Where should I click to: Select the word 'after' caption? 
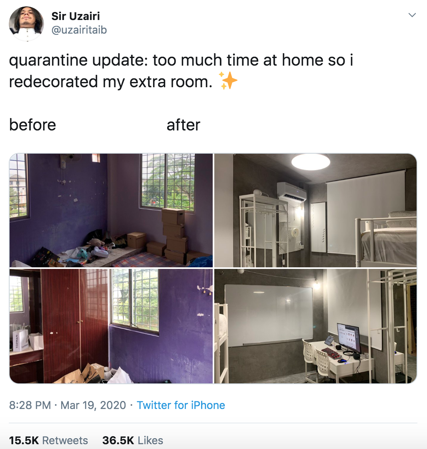click(x=184, y=125)
